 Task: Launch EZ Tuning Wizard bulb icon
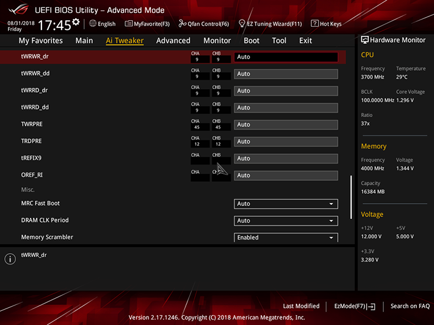pyautogui.click(x=242, y=24)
